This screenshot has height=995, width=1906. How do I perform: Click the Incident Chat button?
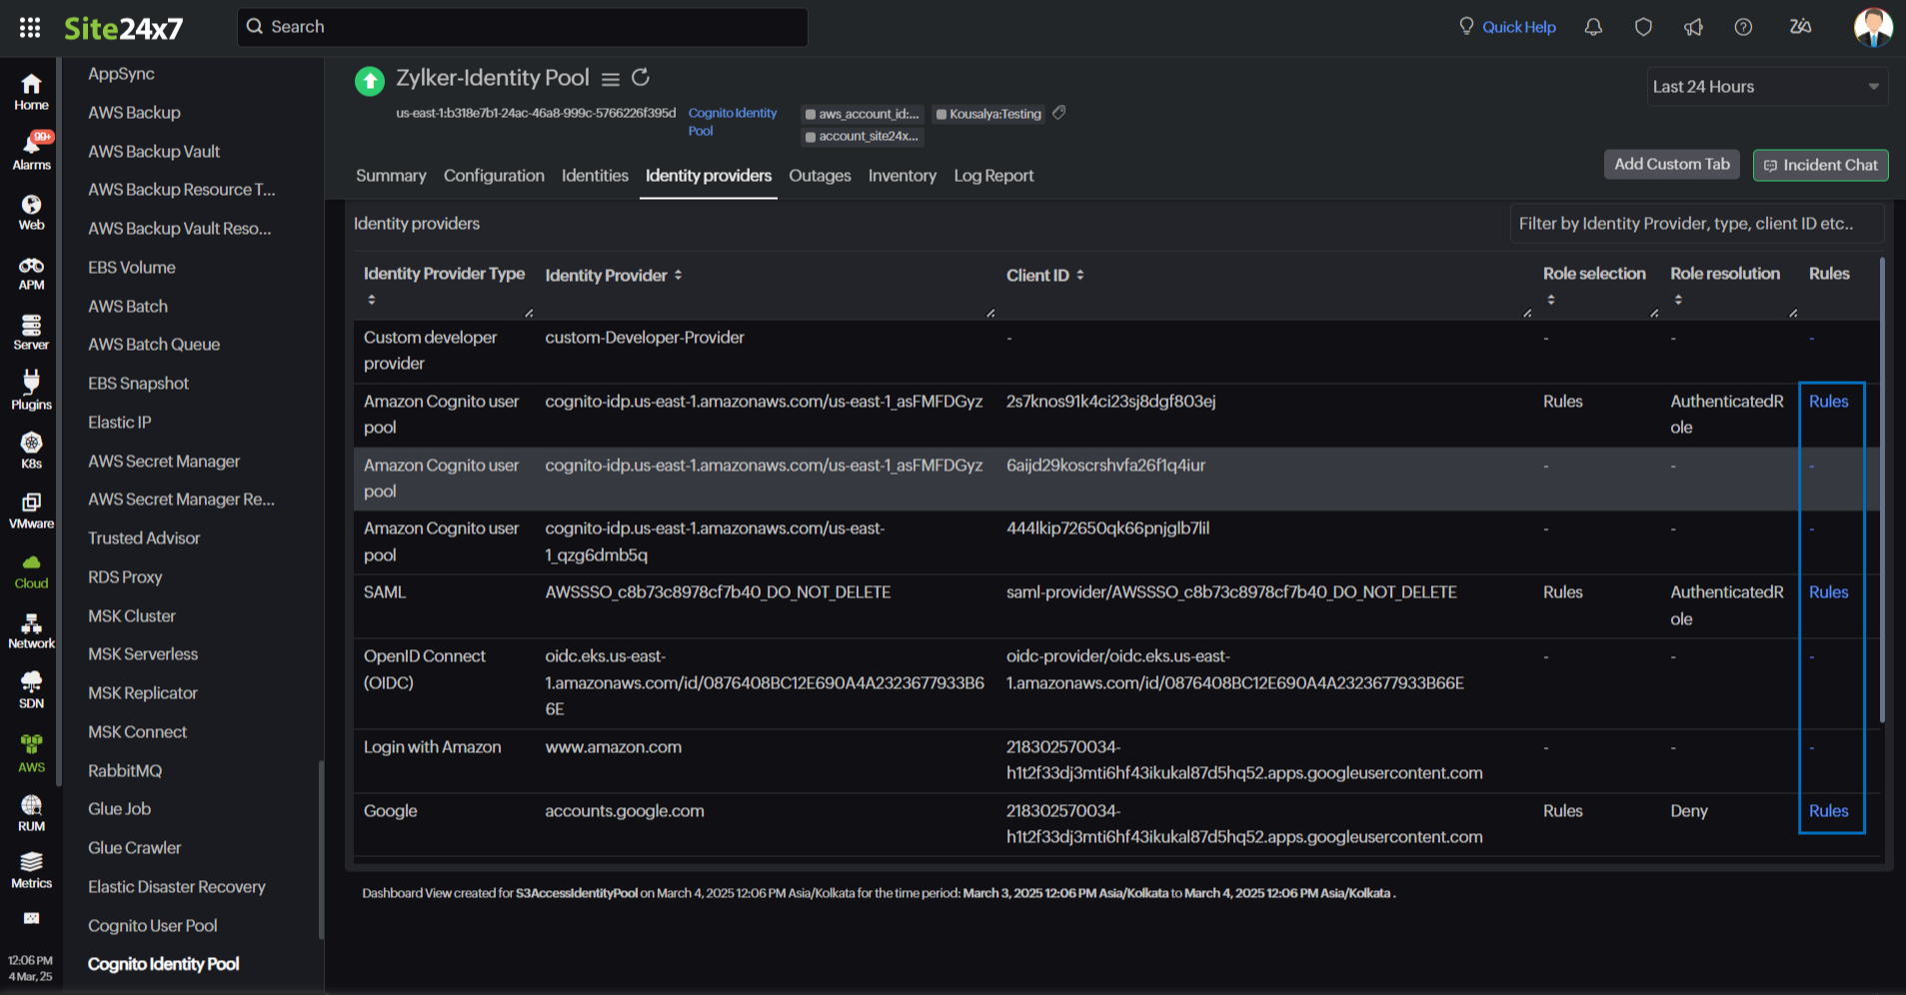click(x=1820, y=165)
